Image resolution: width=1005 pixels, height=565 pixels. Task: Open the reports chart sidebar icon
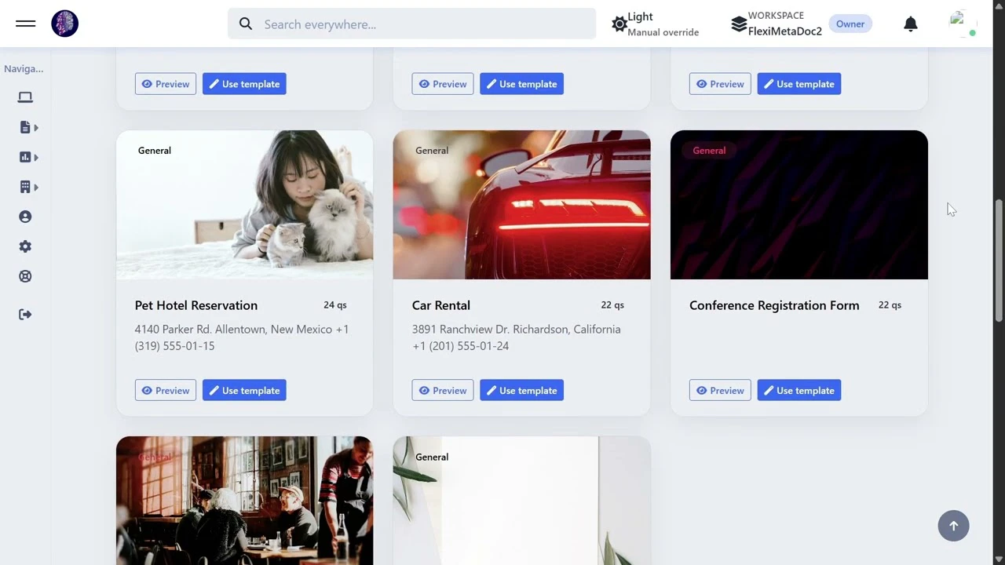25,157
